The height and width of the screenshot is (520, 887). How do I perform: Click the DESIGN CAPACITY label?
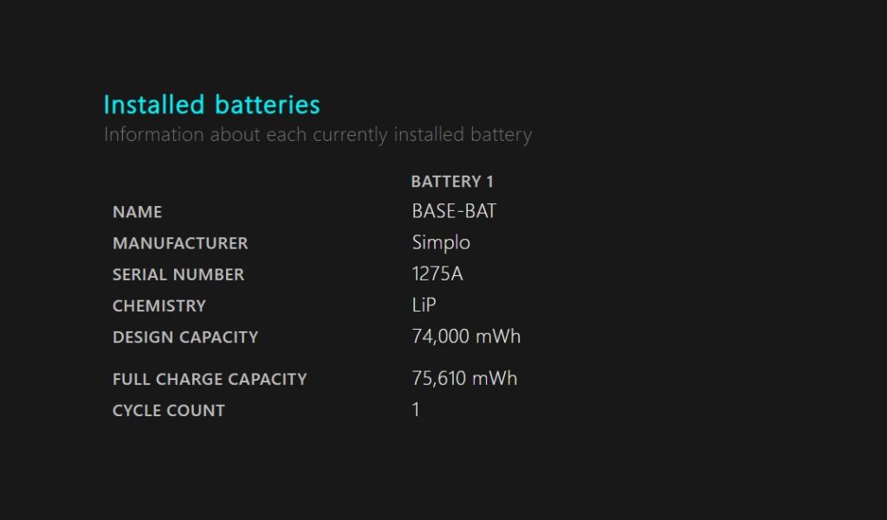(x=185, y=337)
